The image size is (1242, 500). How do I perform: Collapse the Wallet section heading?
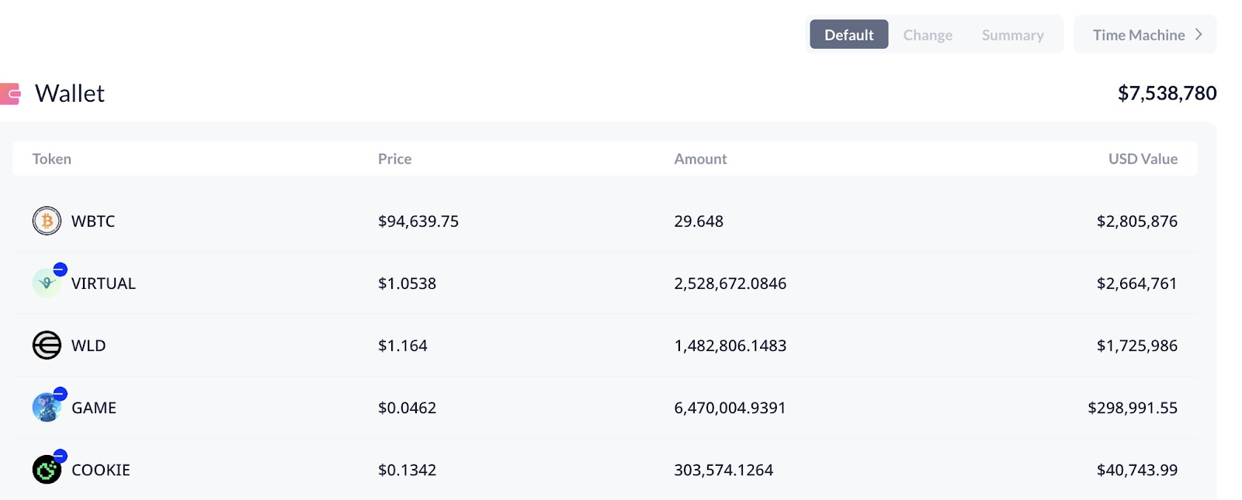pos(70,93)
